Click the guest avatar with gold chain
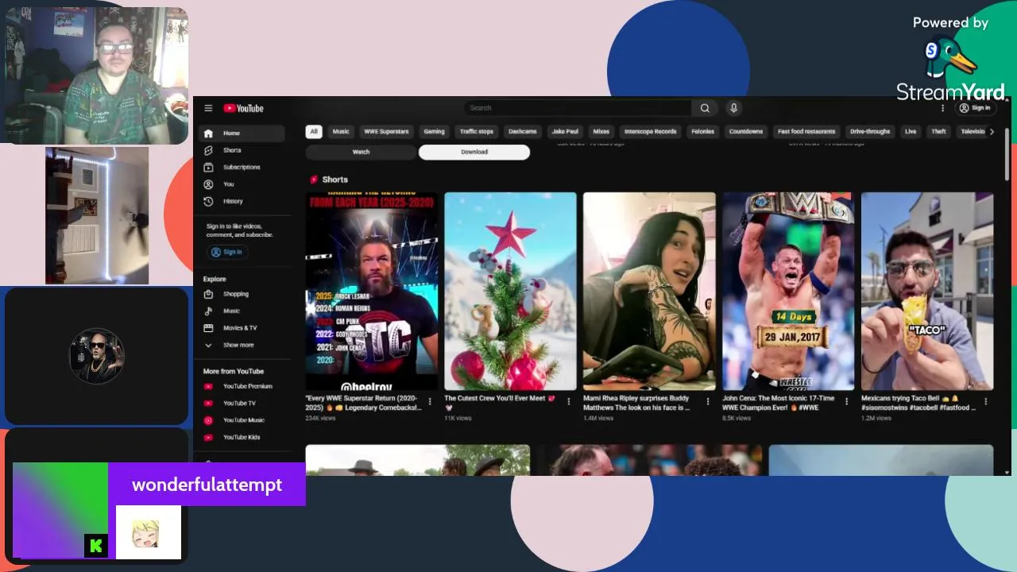 pos(97,357)
